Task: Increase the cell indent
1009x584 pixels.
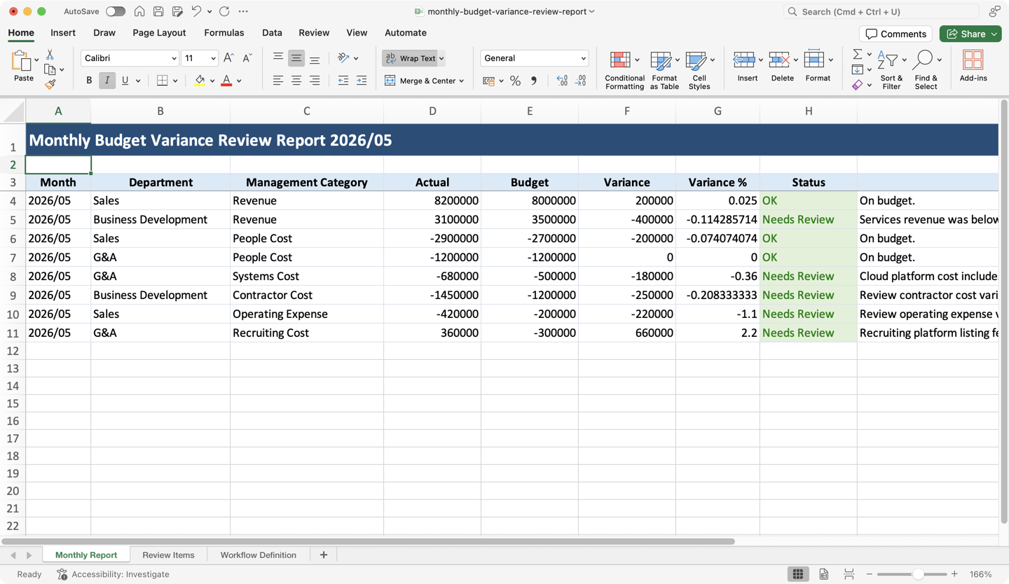Action: pos(362,81)
